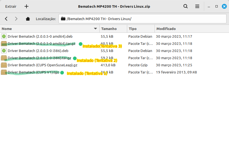Click the i386 .deb package icon

[4, 51]
